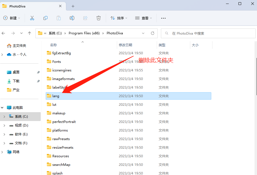257x175 pixels.
Task: Click the resizePresets folder icon
Action: (x=49, y=147)
